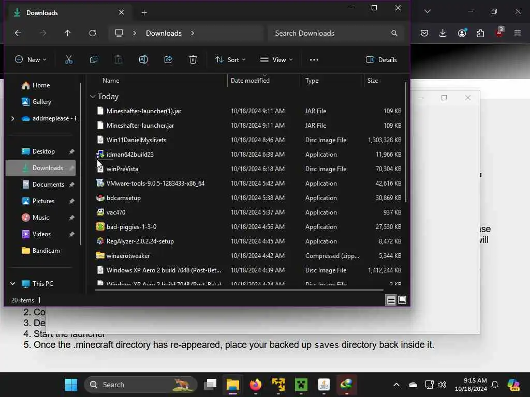Screen dimensions: 530x397
Task: Sort by the Size column header
Action: pyautogui.click(x=373, y=81)
